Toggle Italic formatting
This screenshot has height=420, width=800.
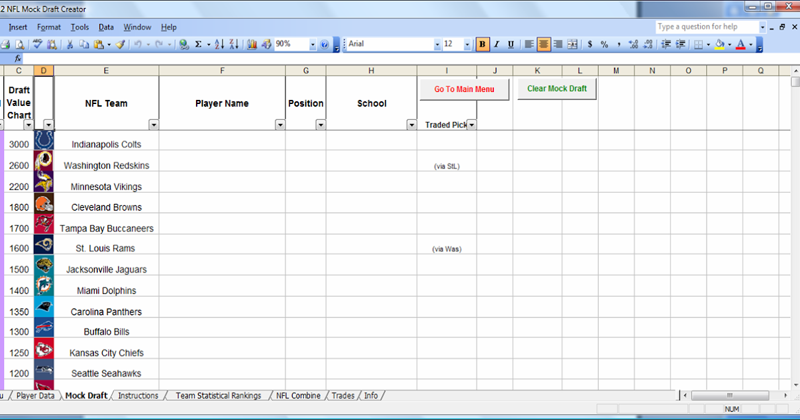click(497, 44)
